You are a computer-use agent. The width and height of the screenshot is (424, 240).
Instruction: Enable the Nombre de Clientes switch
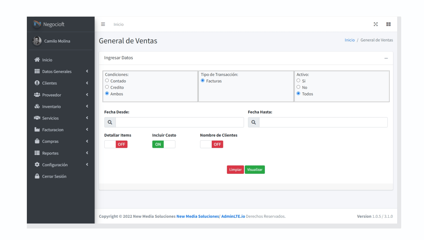pyautogui.click(x=211, y=144)
